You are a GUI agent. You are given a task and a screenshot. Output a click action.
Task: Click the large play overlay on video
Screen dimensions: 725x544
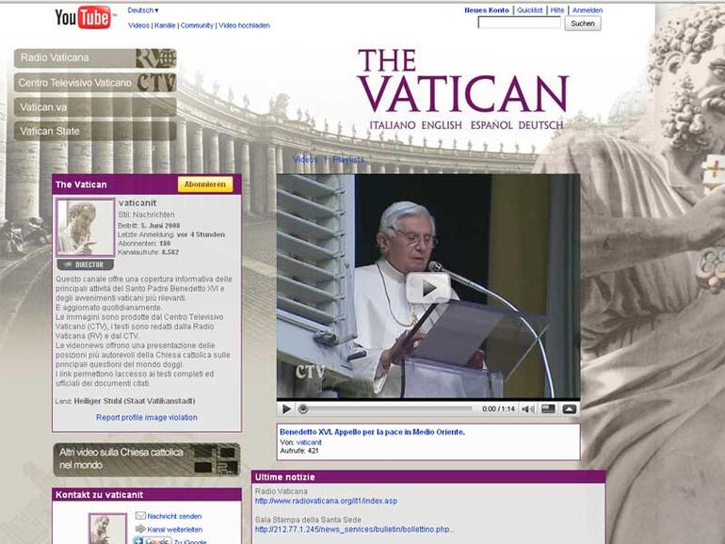tap(428, 288)
